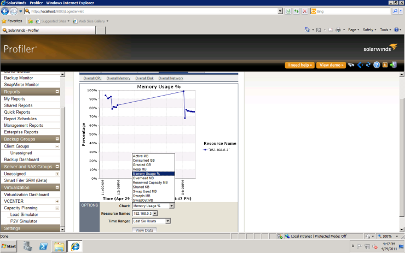Click the browser Back button
Image resolution: width=405 pixels, height=253 pixels.
pos(5,11)
